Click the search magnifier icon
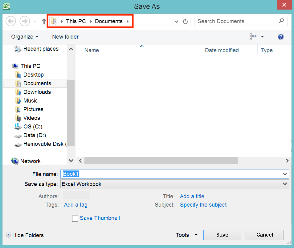This screenshot has width=294, height=248. click(x=281, y=21)
